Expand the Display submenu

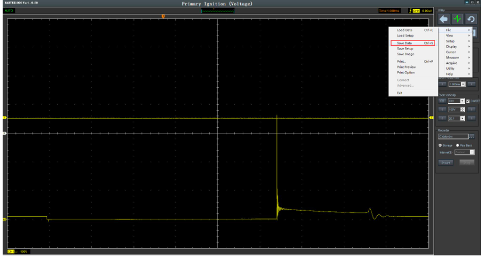pyautogui.click(x=455, y=47)
